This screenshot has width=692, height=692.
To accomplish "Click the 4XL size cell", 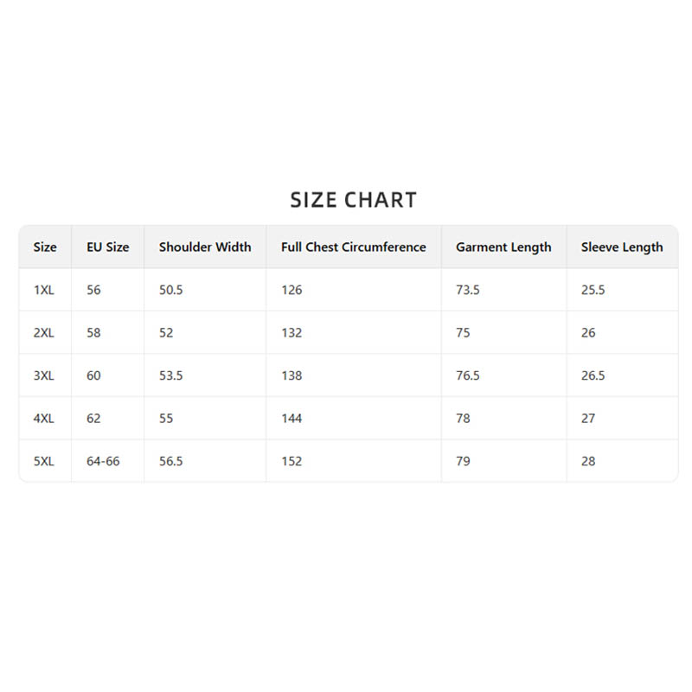I will pyautogui.click(x=44, y=419).
